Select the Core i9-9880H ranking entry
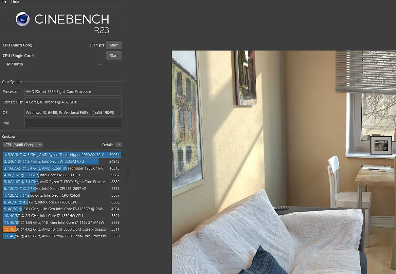This screenshot has height=274, width=396. pos(62,175)
